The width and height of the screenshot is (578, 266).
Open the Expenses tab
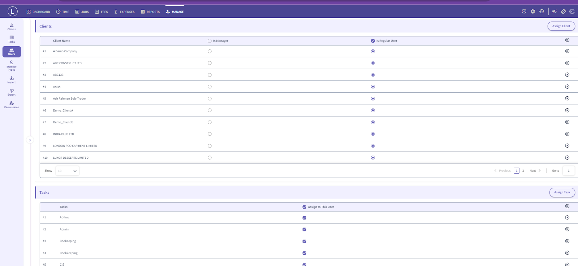124,12
